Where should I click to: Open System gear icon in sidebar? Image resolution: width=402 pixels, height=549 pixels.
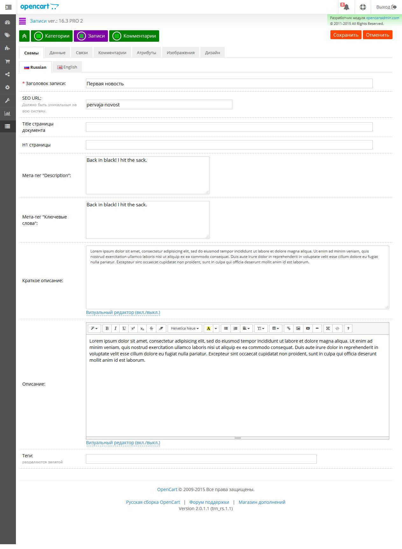tap(7, 87)
